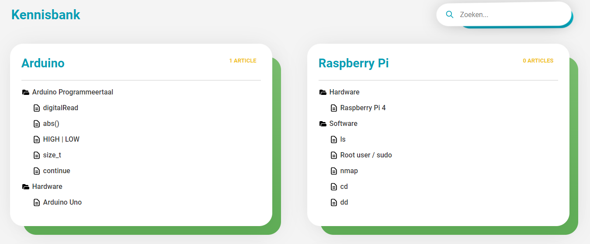590x244 pixels.
Task: Open the Software folder under Raspberry Pi
Action: pos(343,124)
